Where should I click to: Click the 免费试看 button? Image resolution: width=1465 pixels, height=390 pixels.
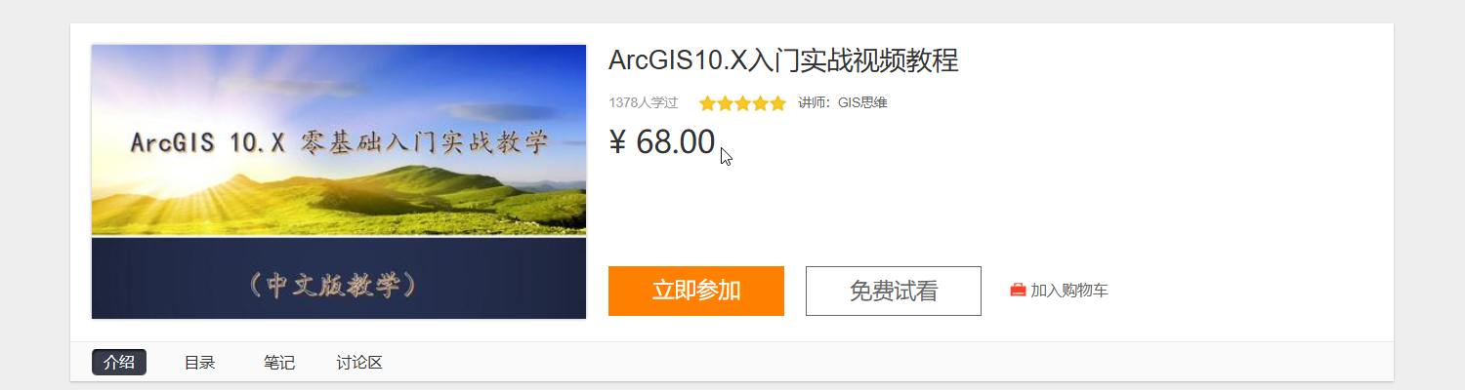pyautogui.click(x=894, y=291)
